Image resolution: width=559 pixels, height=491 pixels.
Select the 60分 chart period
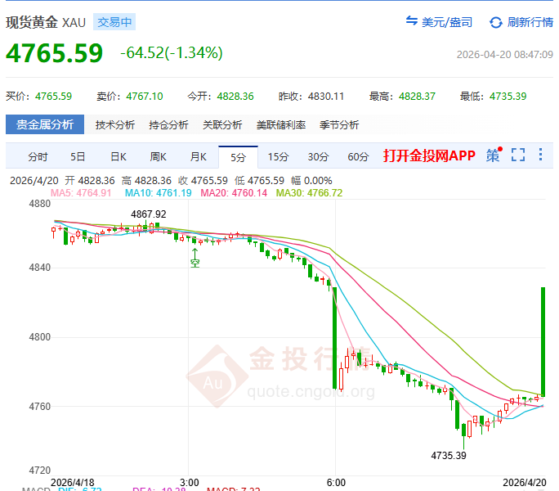(358, 157)
